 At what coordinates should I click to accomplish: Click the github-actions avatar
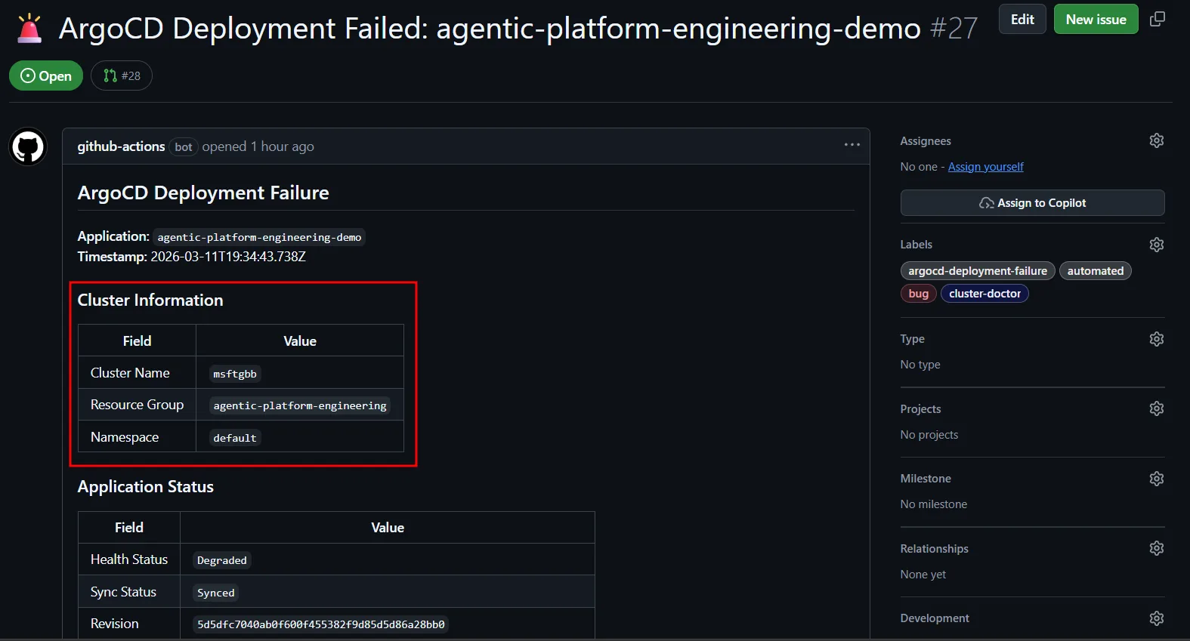point(28,146)
